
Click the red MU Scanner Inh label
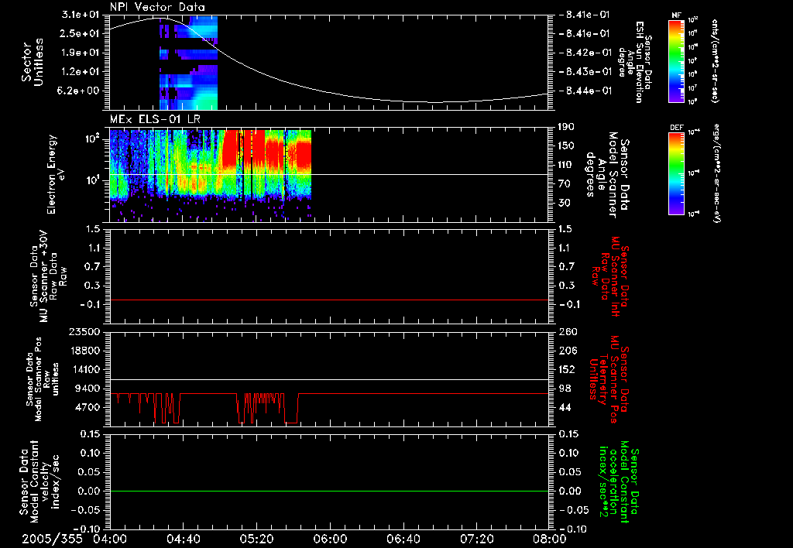610,276
